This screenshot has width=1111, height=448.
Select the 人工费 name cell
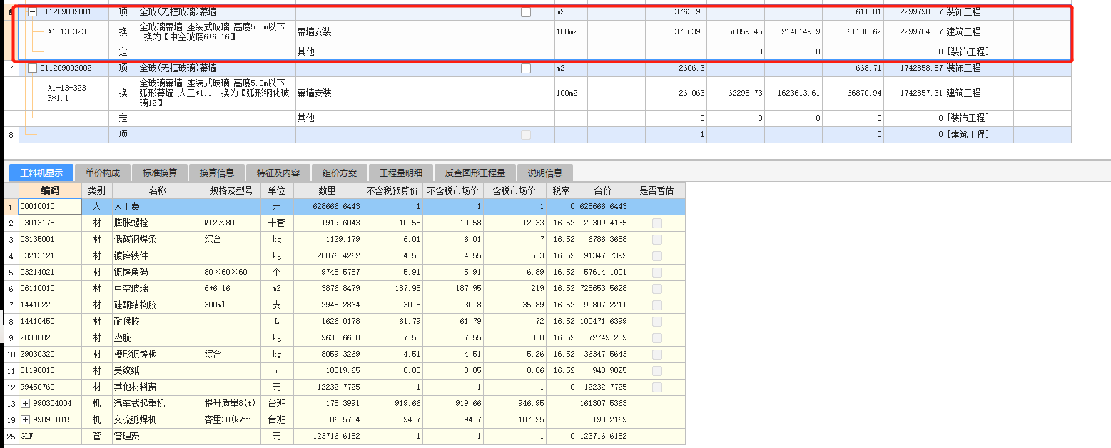coord(157,206)
